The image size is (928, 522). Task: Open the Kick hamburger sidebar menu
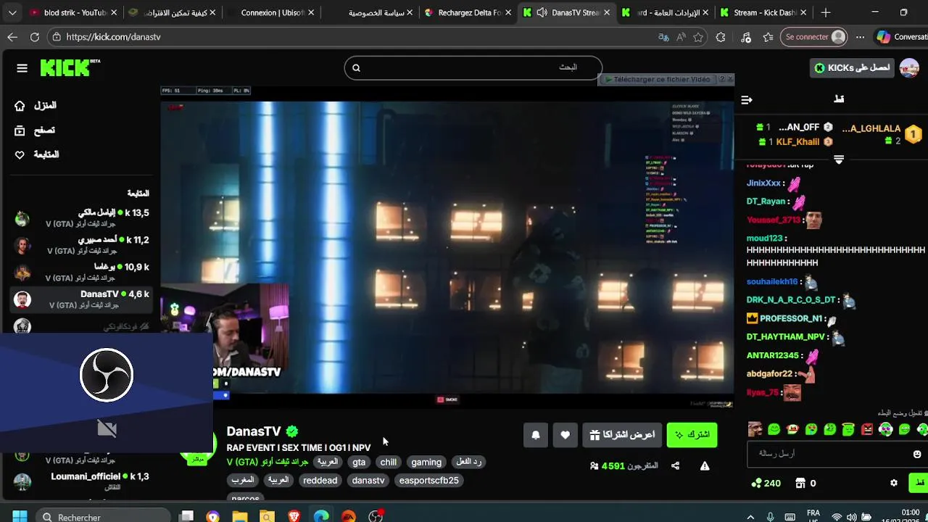(22, 68)
